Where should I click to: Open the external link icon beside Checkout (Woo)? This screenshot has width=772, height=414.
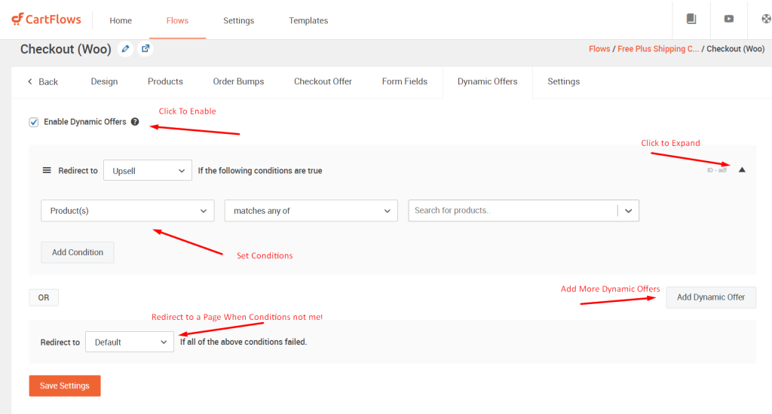[x=146, y=49]
